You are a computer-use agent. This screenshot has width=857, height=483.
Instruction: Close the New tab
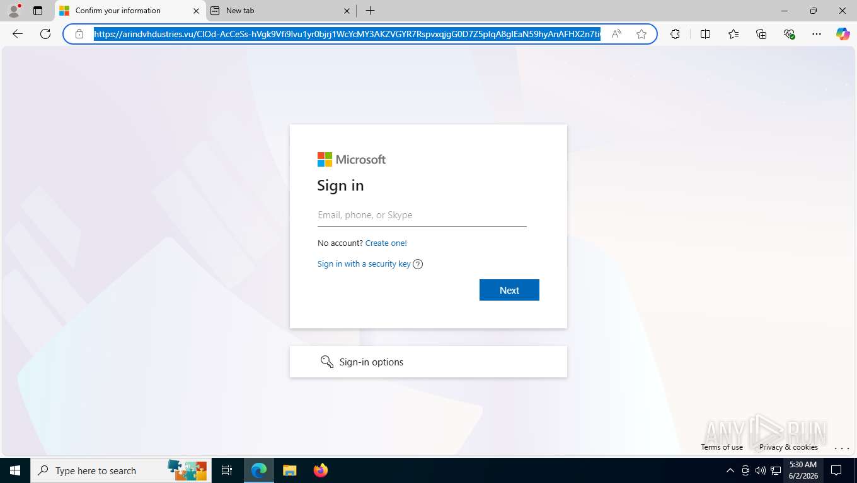coord(347,11)
